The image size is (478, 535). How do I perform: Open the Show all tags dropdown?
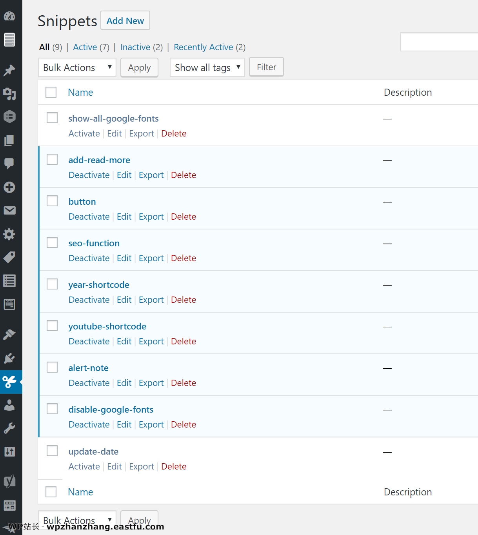click(x=207, y=67)
